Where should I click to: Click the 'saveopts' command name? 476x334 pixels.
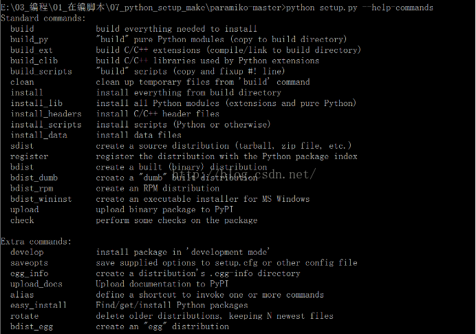[29, 263]
